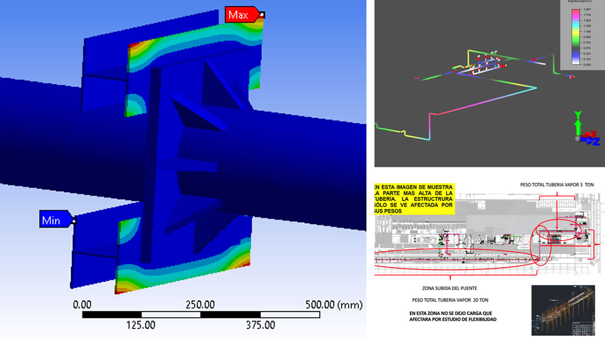Image resolution: width=605 pixels, height=340 pixels.
Task: Click the yellow highlighted note text box
Action: 414,199
